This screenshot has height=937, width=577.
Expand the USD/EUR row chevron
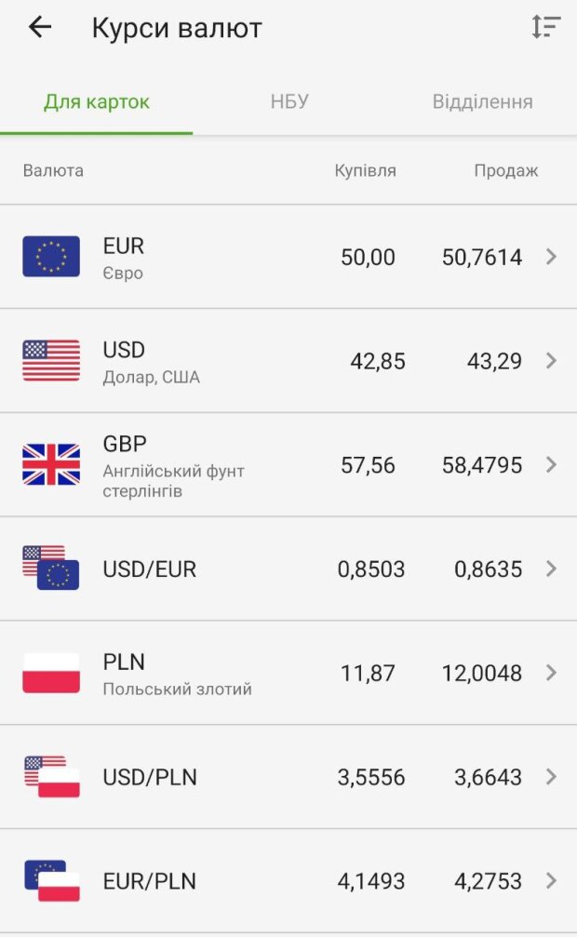(x=551, y=569)
